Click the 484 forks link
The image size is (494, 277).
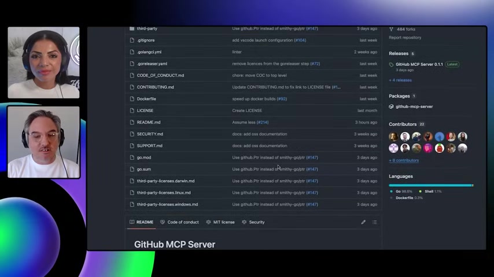(x=406, y=29)
